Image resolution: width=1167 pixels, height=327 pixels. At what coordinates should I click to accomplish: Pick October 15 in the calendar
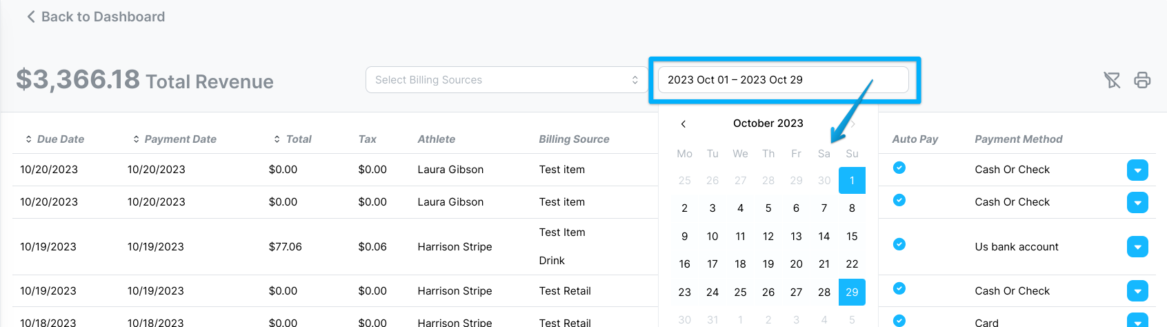tap(852, 237)
